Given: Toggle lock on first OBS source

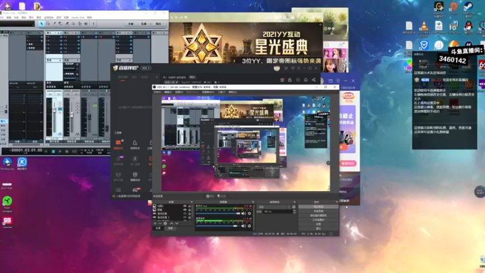Looking at the screenshot, I should click(x=190, y=206).
